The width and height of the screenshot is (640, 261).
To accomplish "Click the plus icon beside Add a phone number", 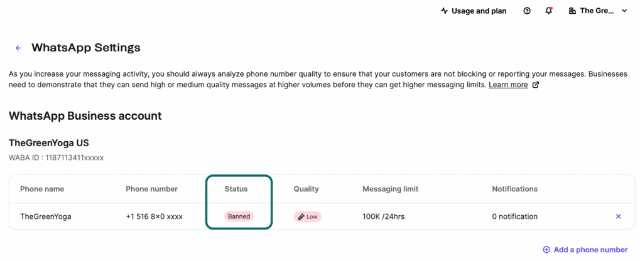I will (x=546, y=250).
